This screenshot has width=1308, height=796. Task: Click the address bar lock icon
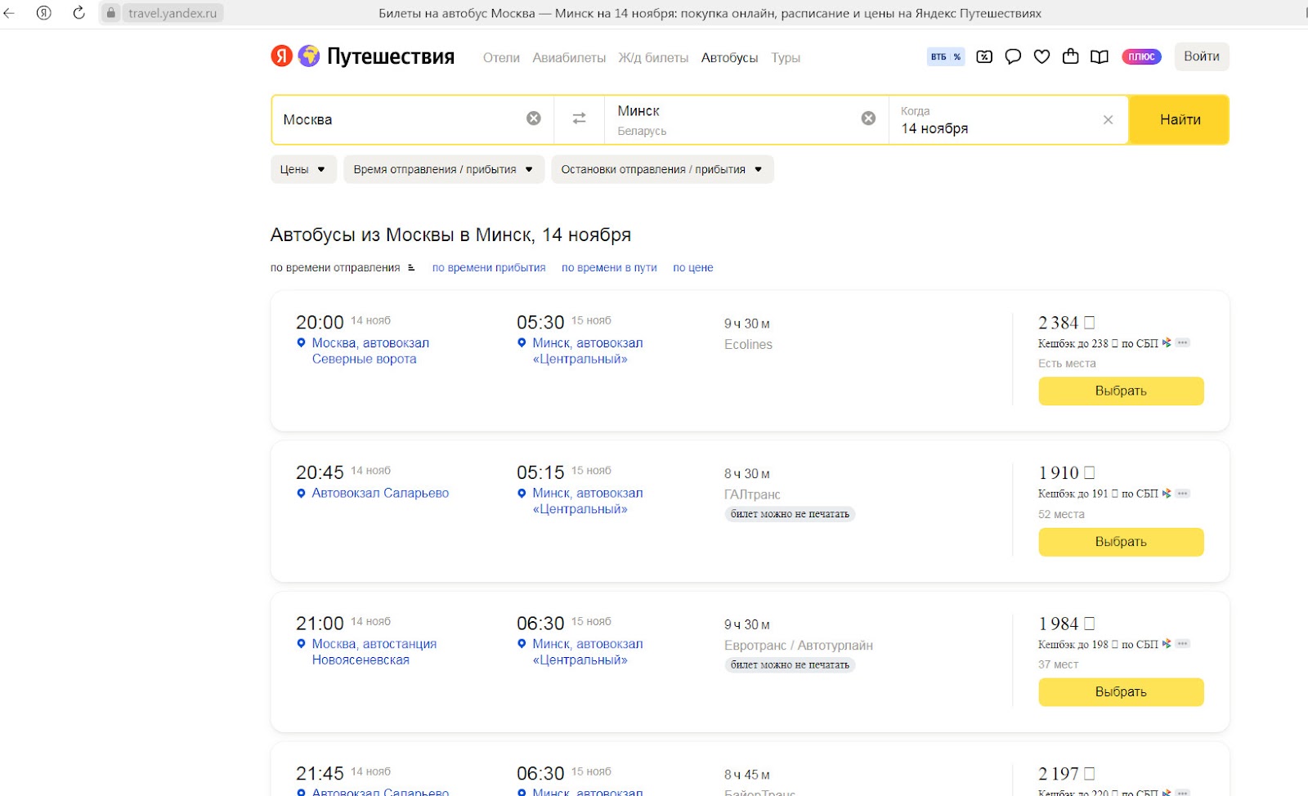pyautogui.click(x=111, y=12)
